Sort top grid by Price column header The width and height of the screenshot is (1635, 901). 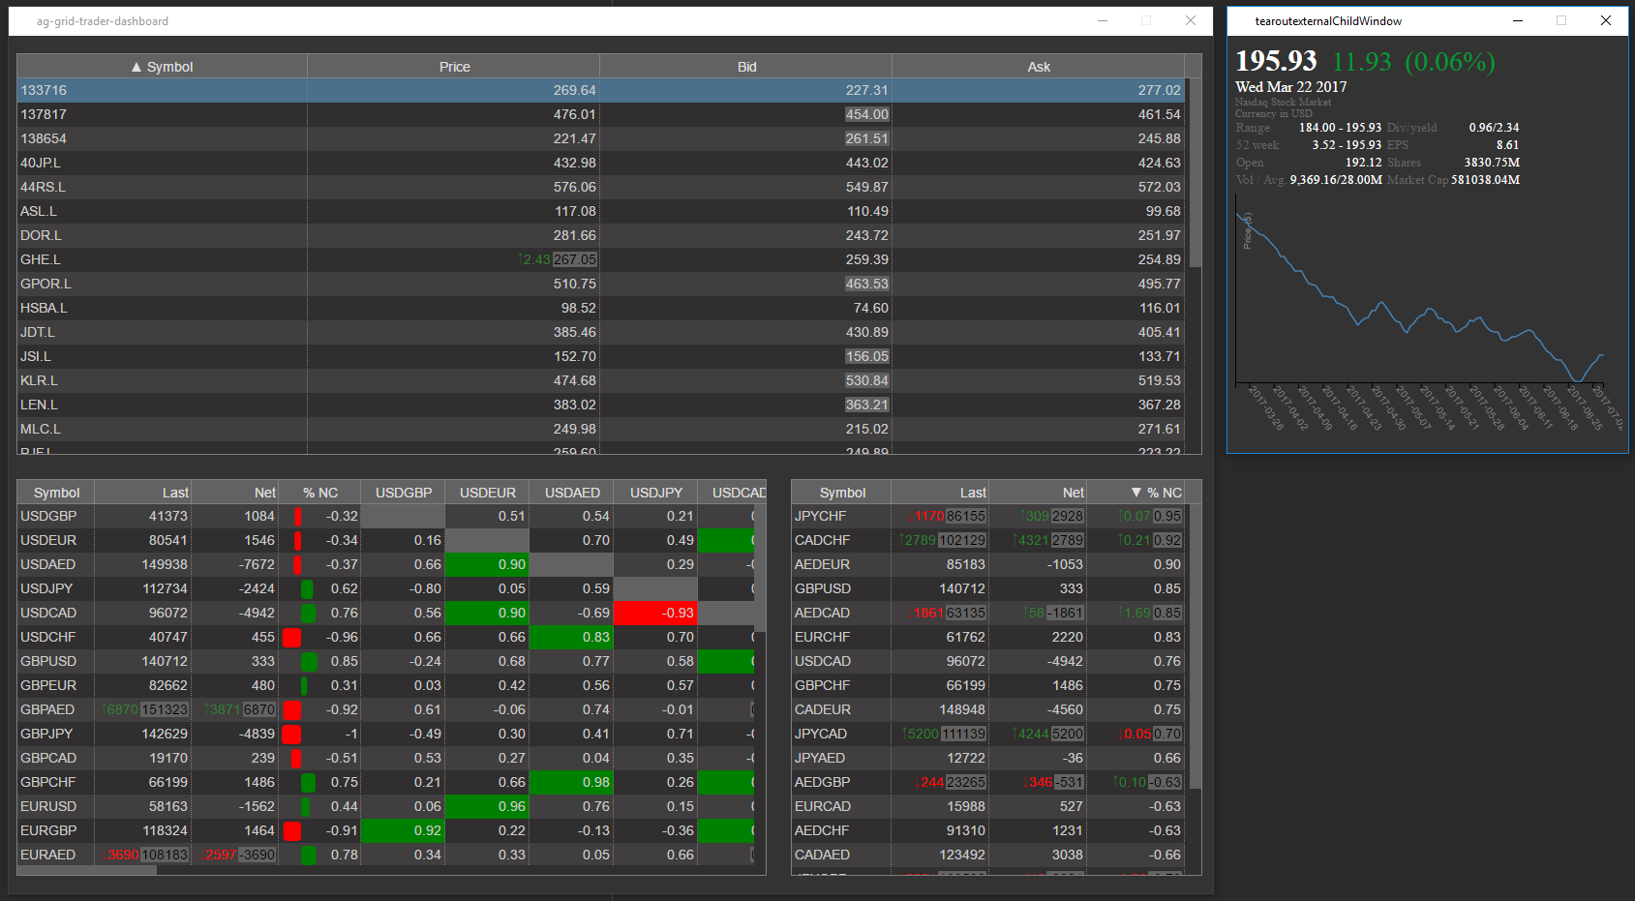pyautogui.click(x=454, y=67)
